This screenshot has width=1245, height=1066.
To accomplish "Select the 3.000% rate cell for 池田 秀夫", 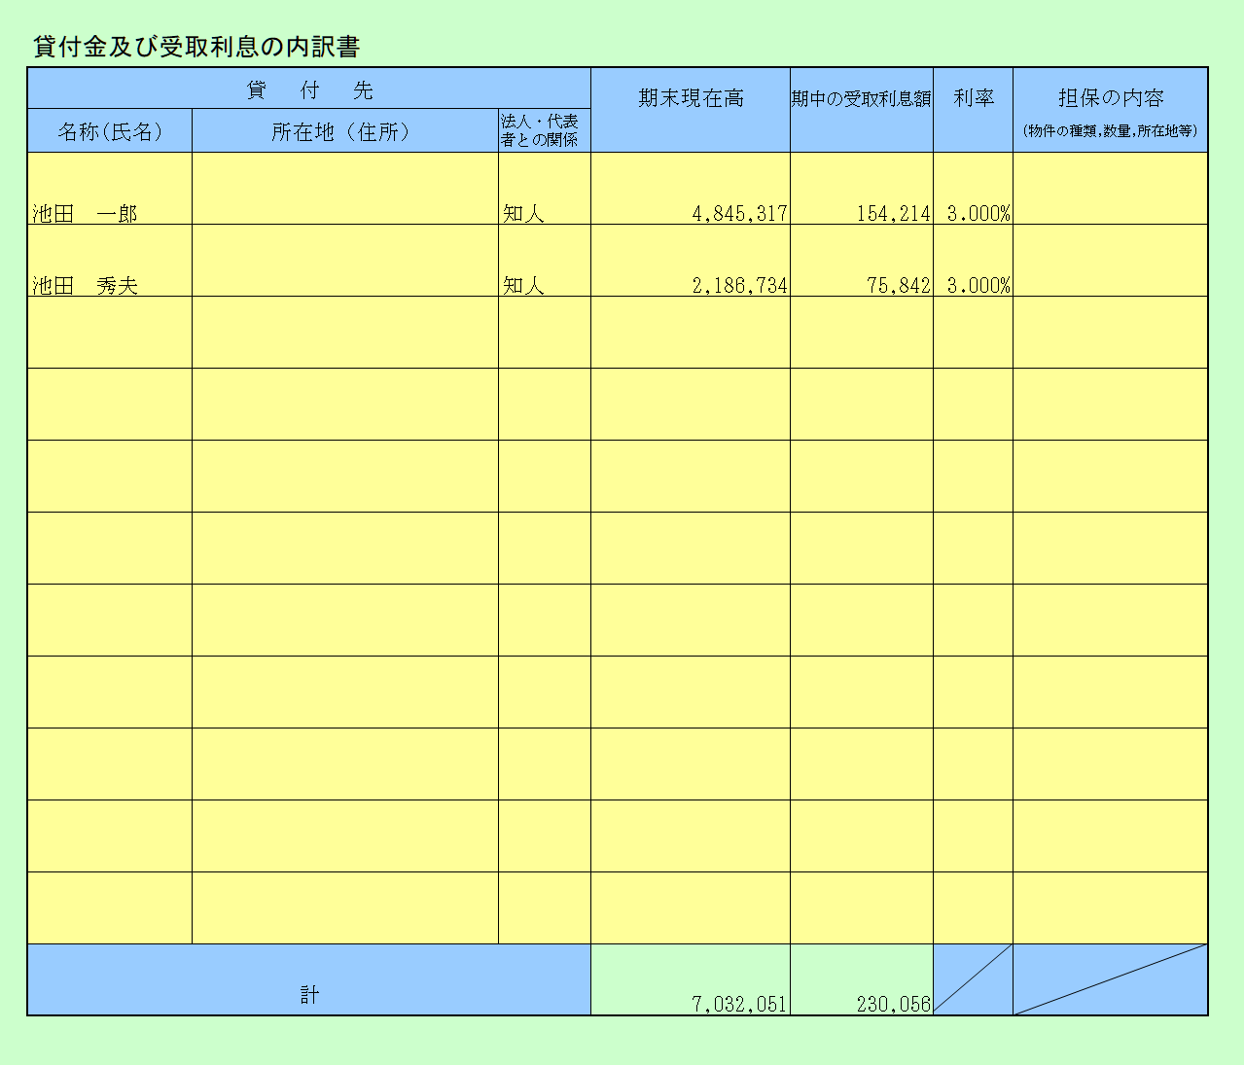I will 973,262.
